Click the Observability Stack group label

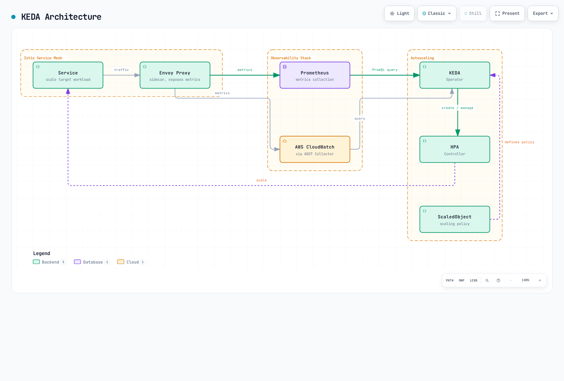291,58
